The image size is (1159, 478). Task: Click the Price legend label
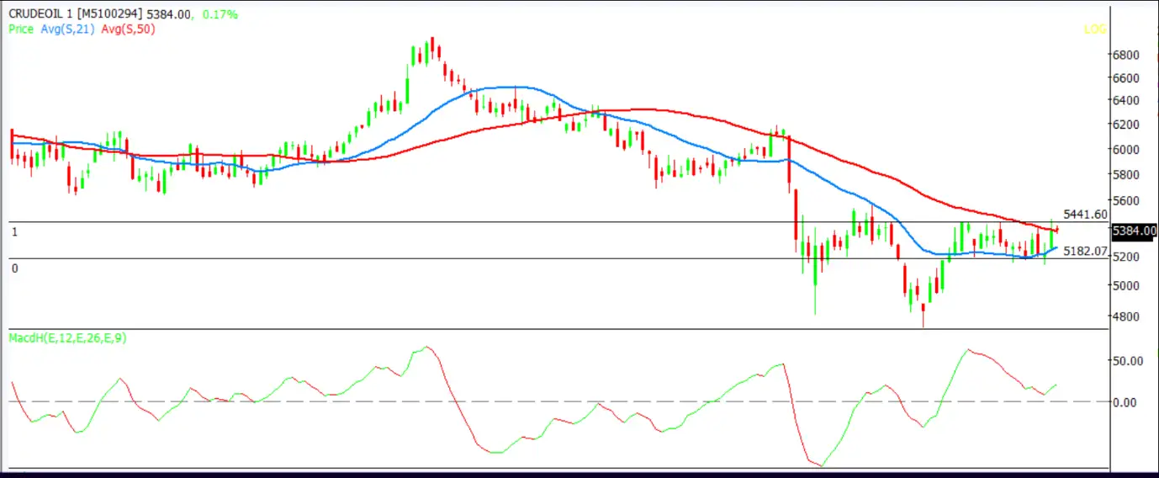point(21,29)
